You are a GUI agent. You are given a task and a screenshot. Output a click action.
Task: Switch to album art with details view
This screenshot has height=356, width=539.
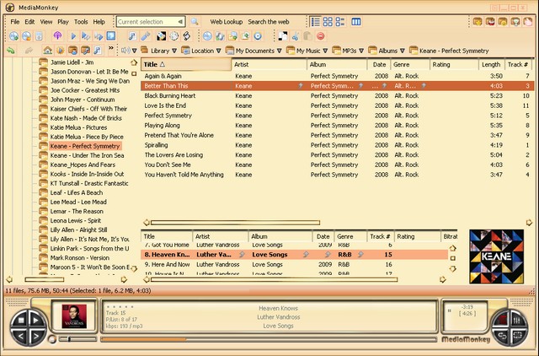point(340,22)
